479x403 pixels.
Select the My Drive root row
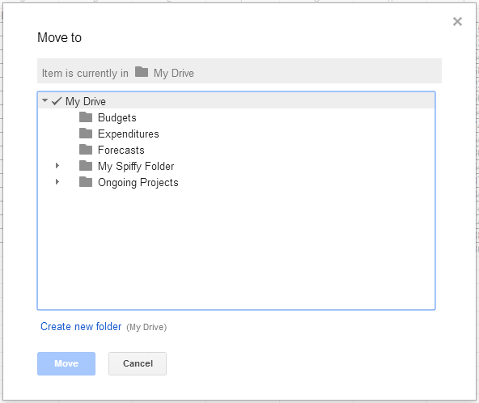pos(236,101)
